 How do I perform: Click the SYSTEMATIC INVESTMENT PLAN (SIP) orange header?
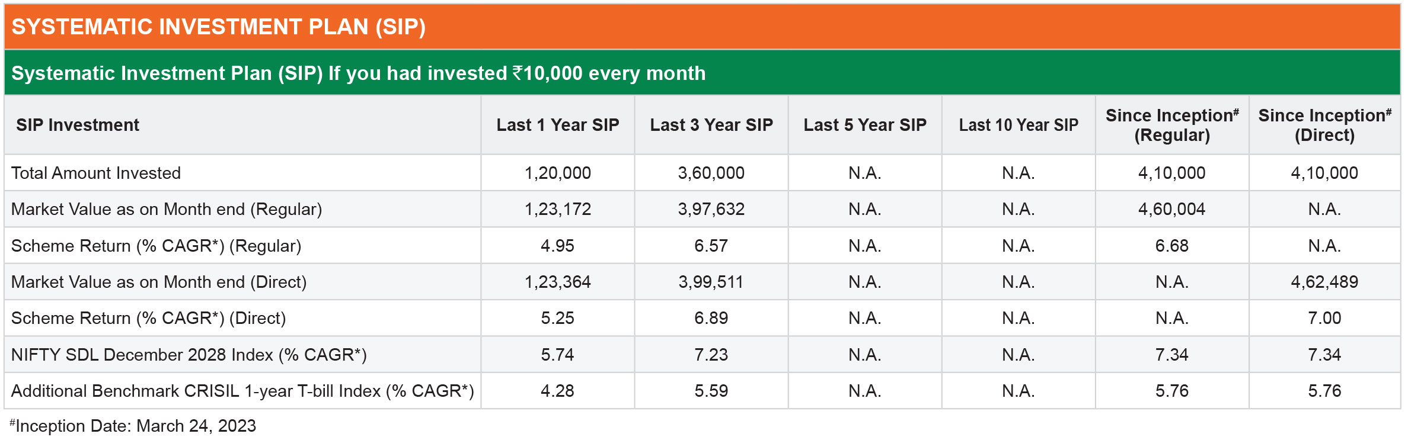703,27
